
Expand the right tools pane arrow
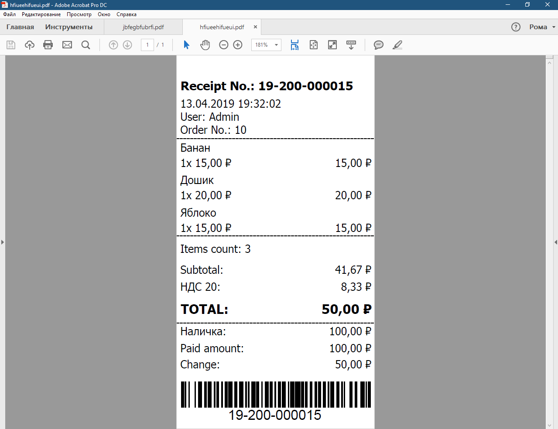click(555, 242)
